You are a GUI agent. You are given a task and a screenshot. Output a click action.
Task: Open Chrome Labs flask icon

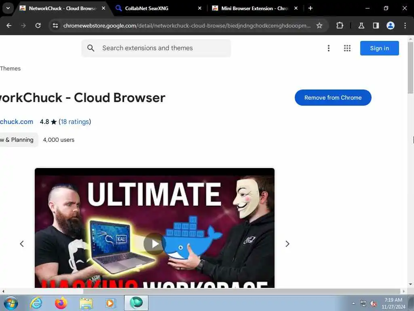tap(361, 26)
